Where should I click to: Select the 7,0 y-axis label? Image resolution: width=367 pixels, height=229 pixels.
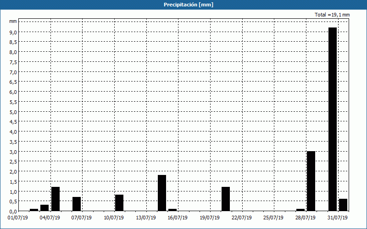(x=13, y=72)
